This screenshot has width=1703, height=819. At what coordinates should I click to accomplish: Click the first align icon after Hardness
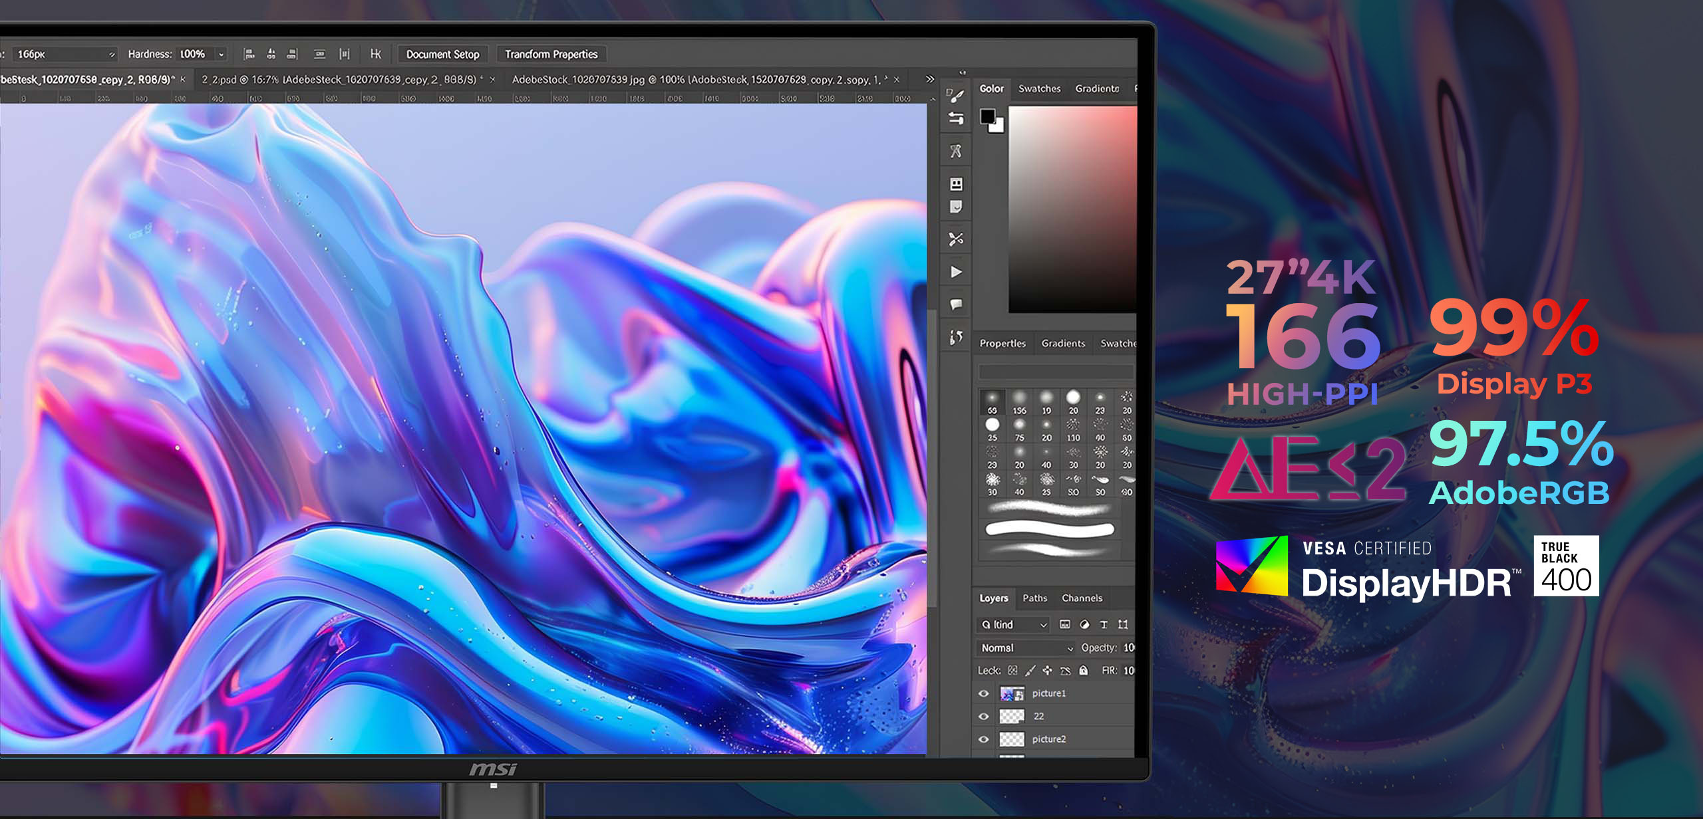249,54
